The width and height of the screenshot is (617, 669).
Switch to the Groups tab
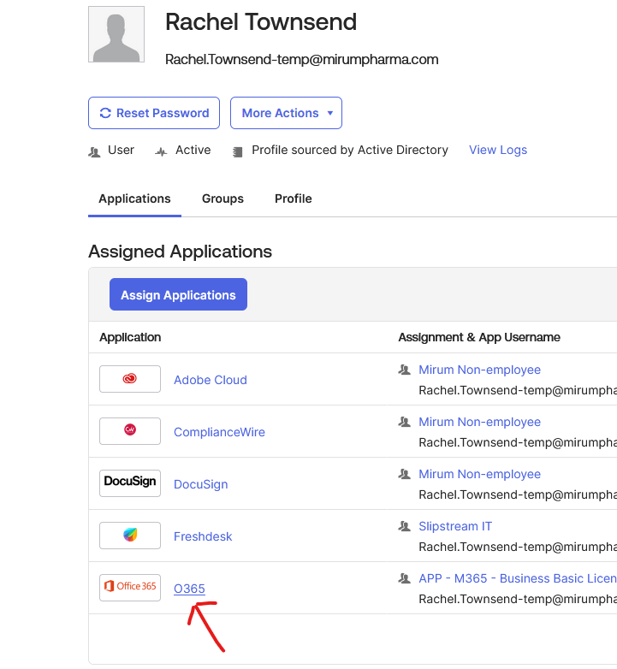tap(222, 198)
